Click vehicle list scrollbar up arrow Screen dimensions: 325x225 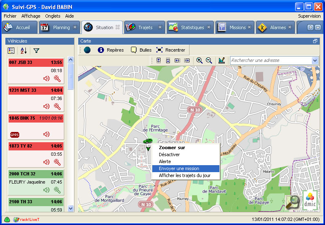pyautogui.click(x=71, y=60)
